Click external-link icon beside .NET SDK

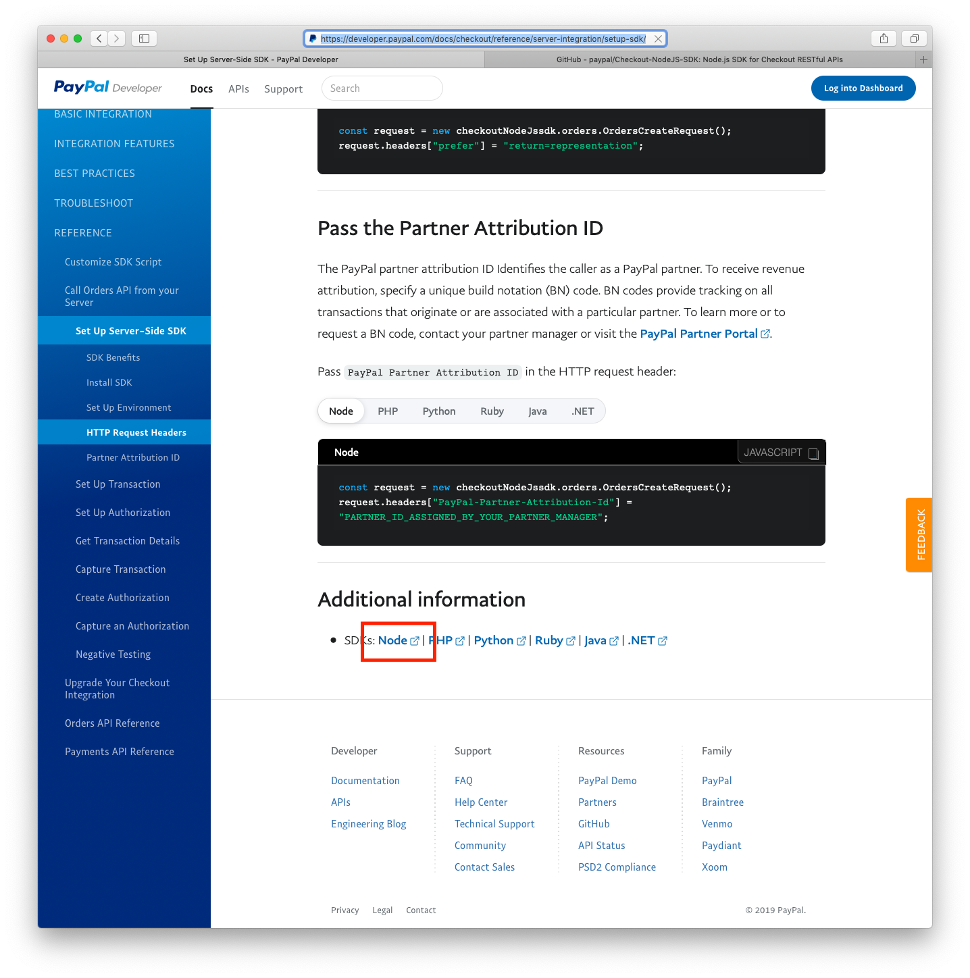[x=663, y=641]
